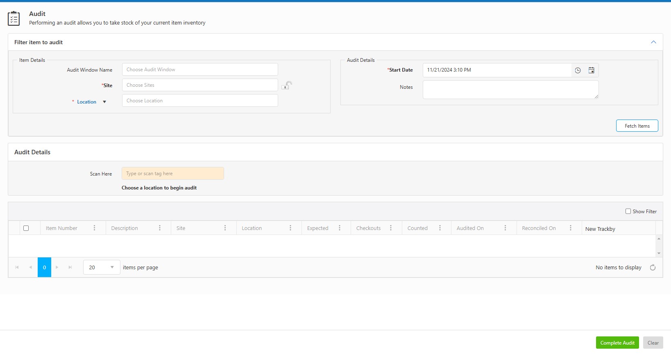
Task: Click the lock icon beside Site field
Action: click(x=287, y=85)
